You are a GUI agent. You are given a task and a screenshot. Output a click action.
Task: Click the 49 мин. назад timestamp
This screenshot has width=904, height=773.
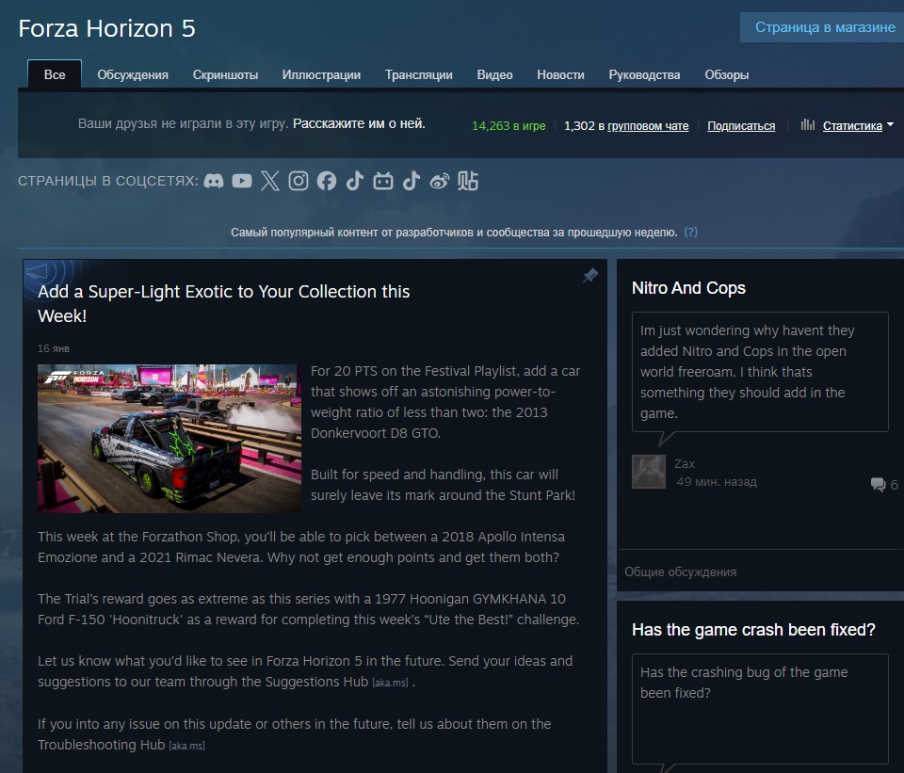717,482
